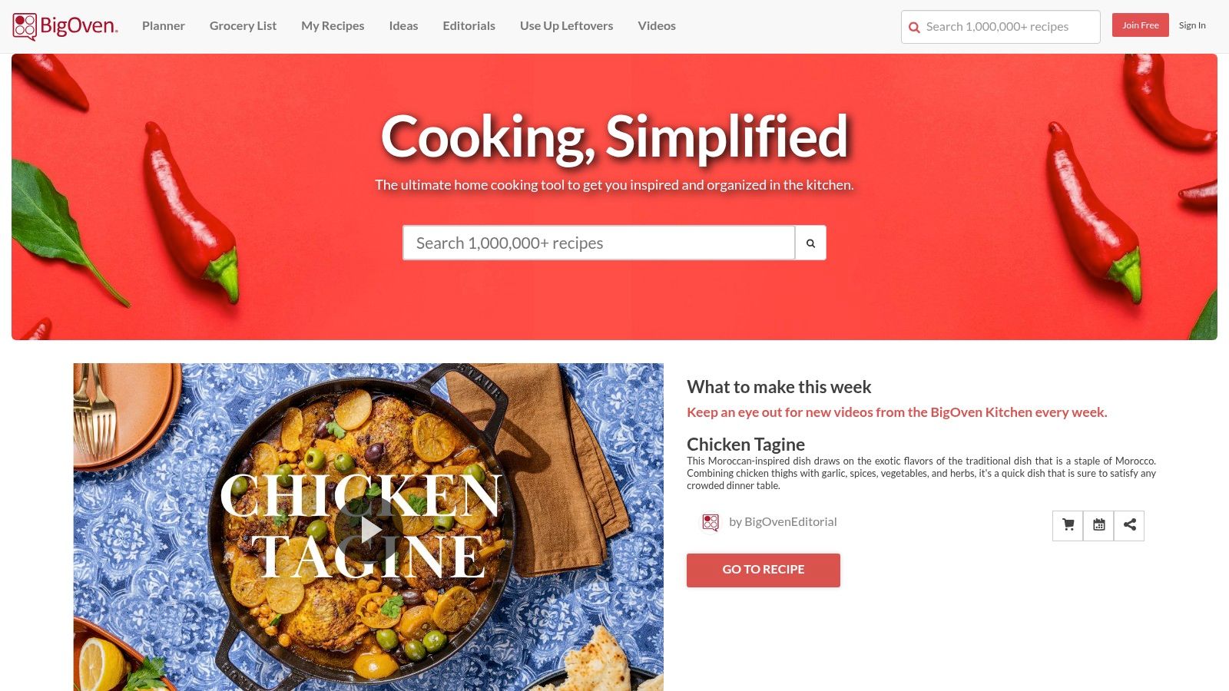Share the Chicken Tagine recipe
This screenshot has width=1229, height=691.
(1129, 526)
